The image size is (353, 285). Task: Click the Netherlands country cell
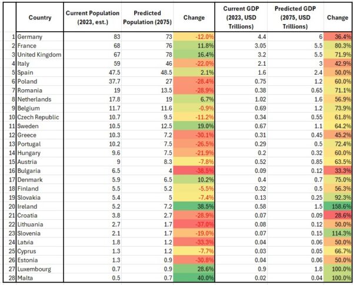point(39,100)
